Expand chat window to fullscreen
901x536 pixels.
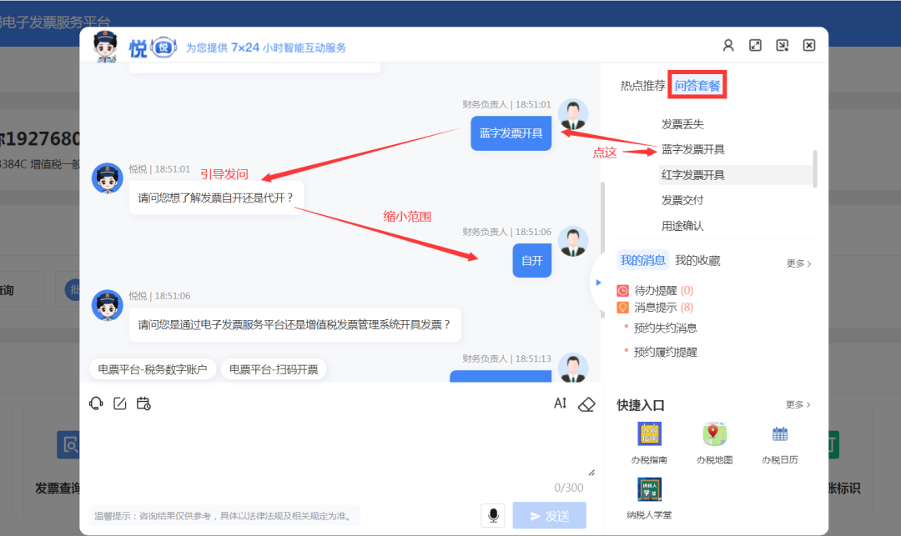[755, 45]
